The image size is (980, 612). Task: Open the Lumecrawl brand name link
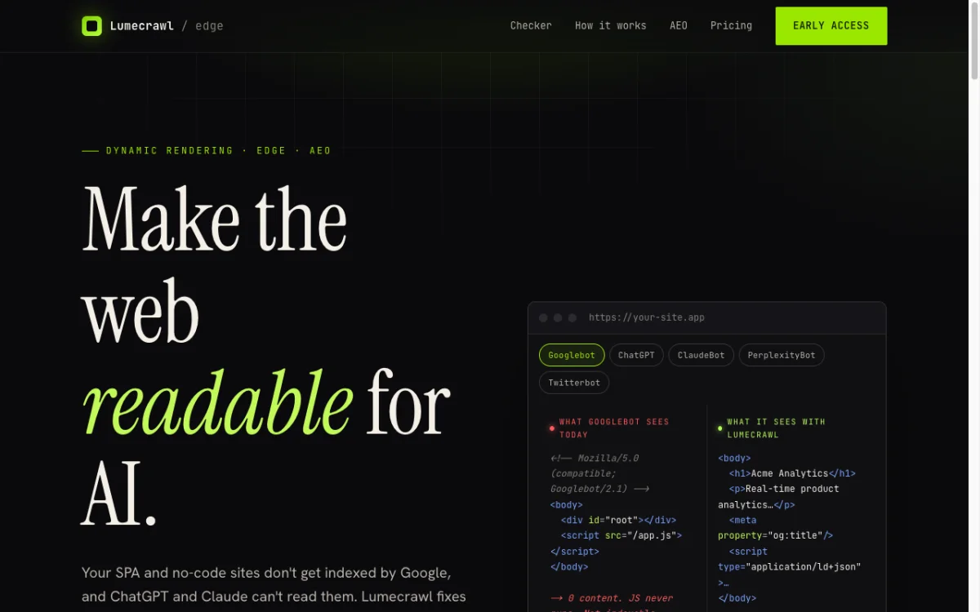[x=142, y=26]
